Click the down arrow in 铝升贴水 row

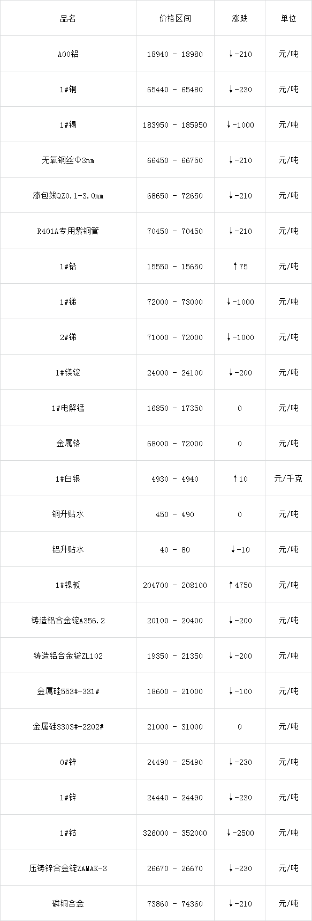coord(233,550)
